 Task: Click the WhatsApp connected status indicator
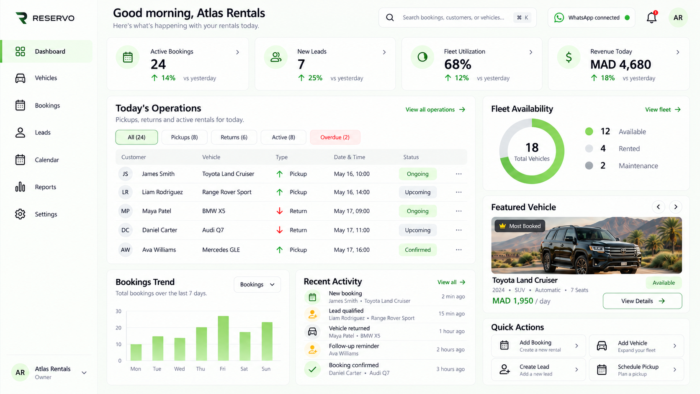click(591, 18)
